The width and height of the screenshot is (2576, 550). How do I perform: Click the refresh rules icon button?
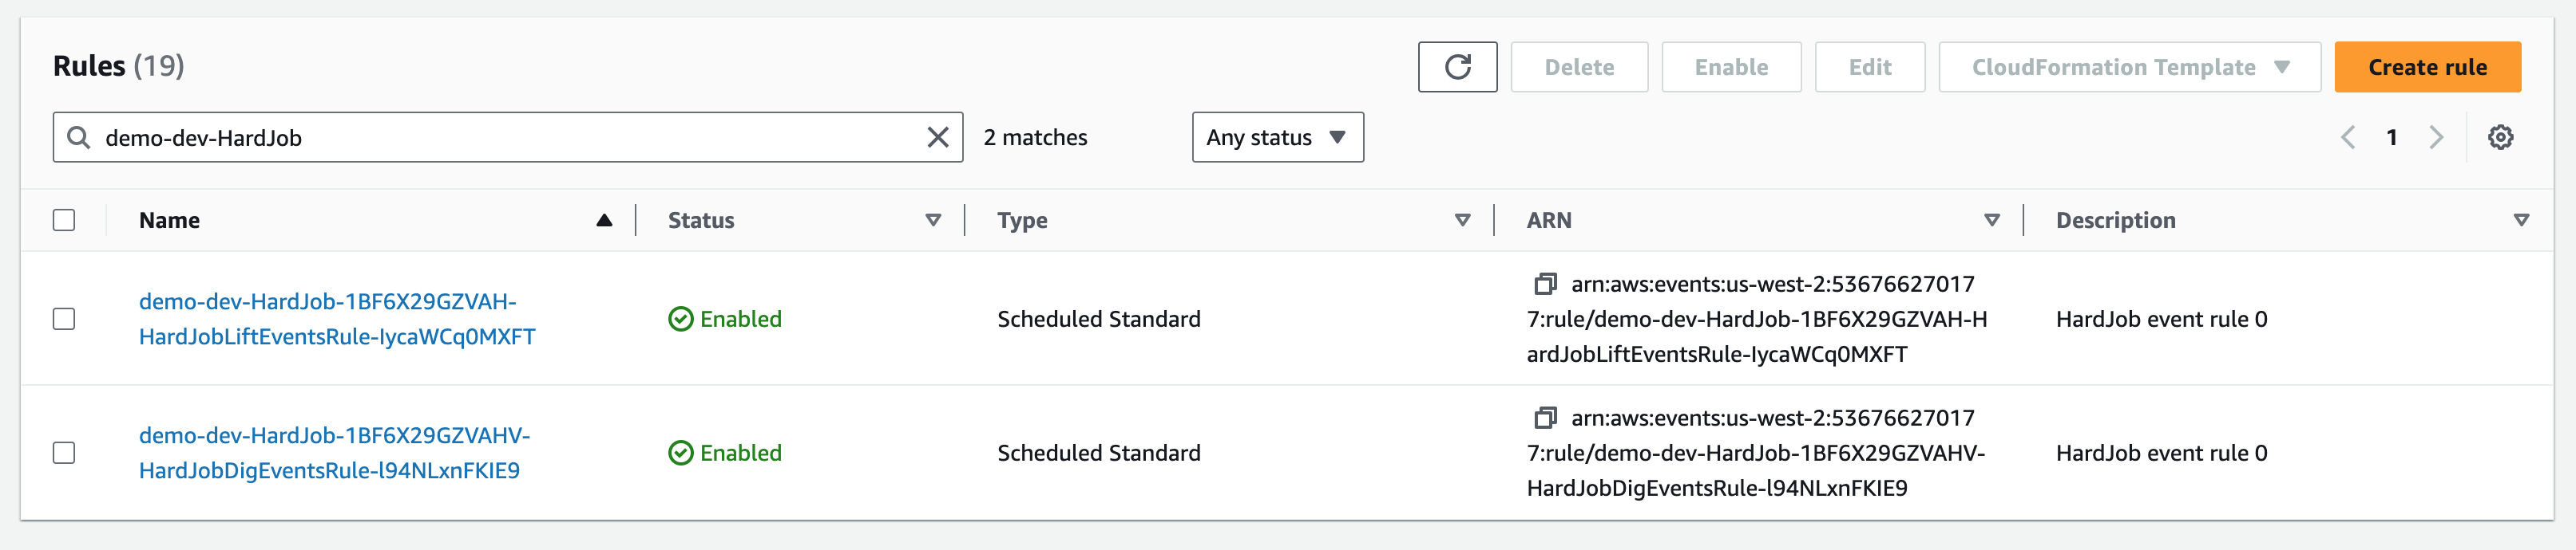1457,67
